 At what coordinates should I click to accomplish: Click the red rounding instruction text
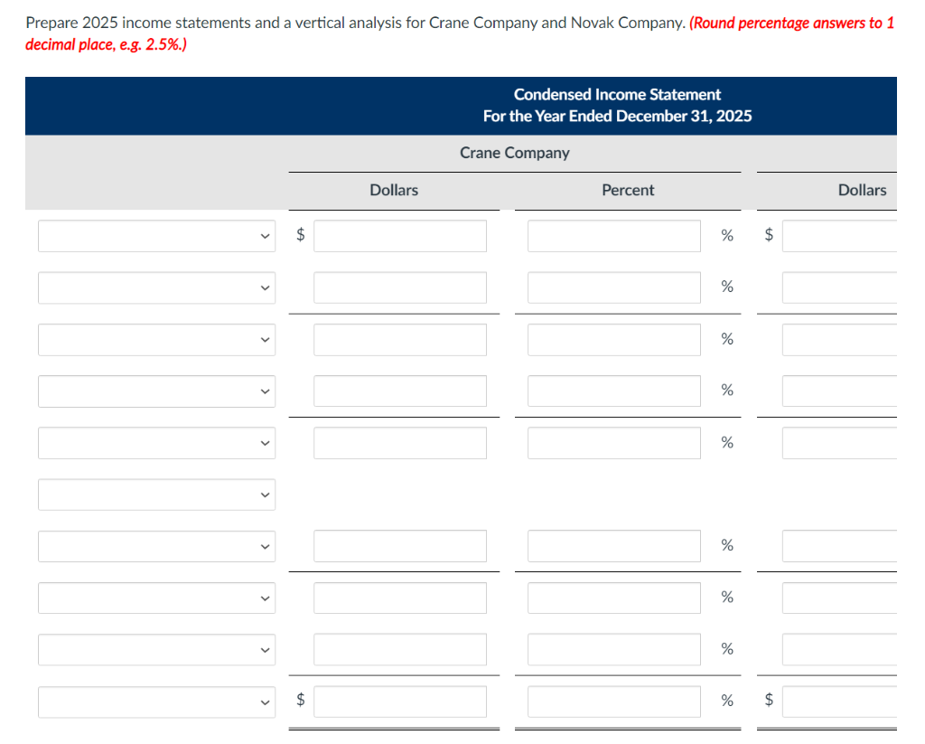coord(460,33)
